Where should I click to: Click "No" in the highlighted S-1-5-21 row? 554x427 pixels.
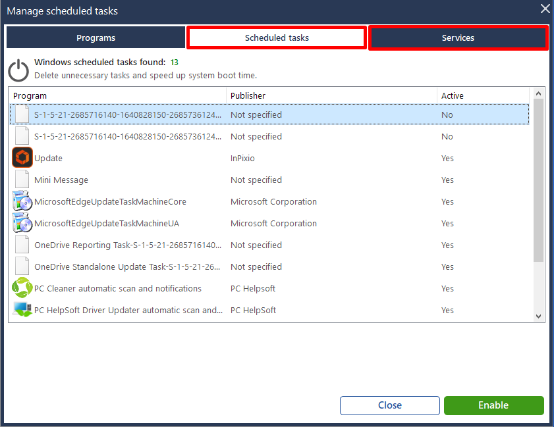pos(447,114)
